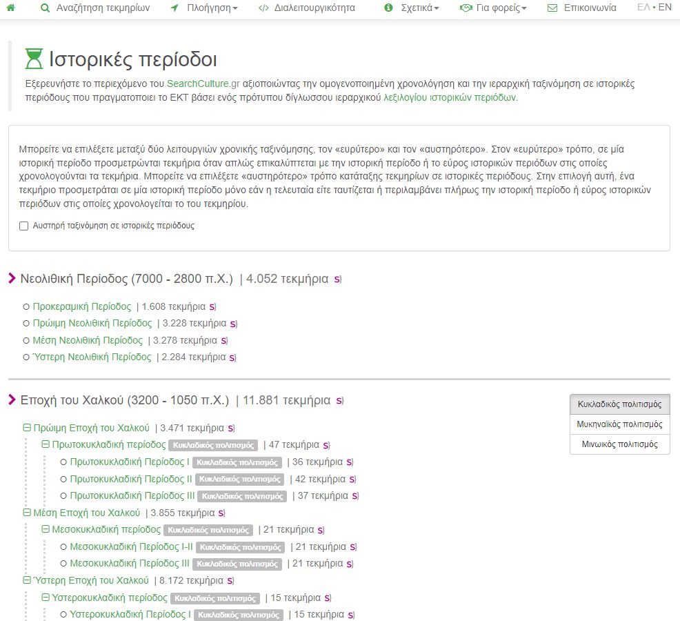Open the Ύστερη Νεολιθική Περίοδος tree item
680x621 pixels.
(92, 357)
